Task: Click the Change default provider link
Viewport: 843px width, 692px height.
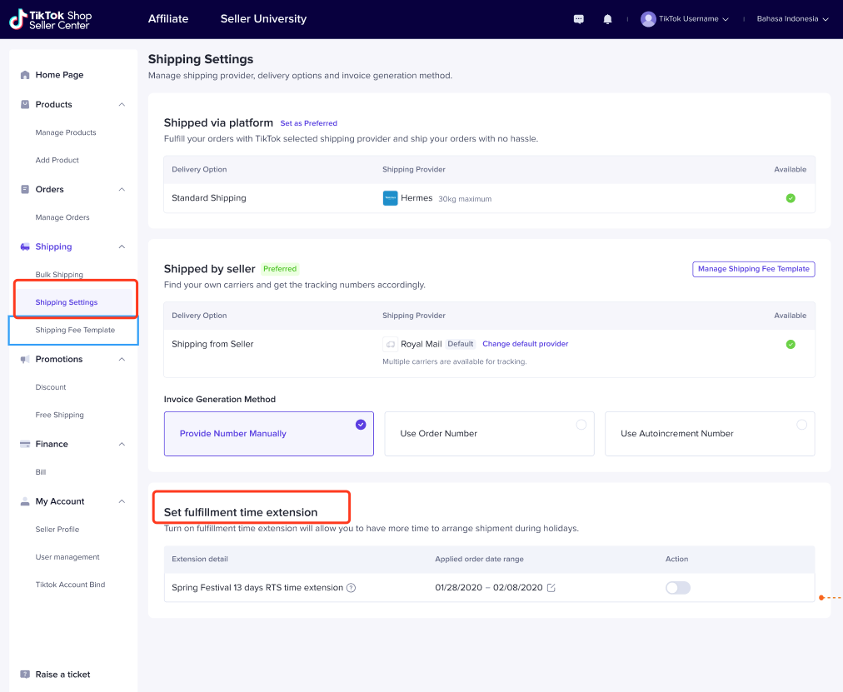Action: [x=525, y=344]
